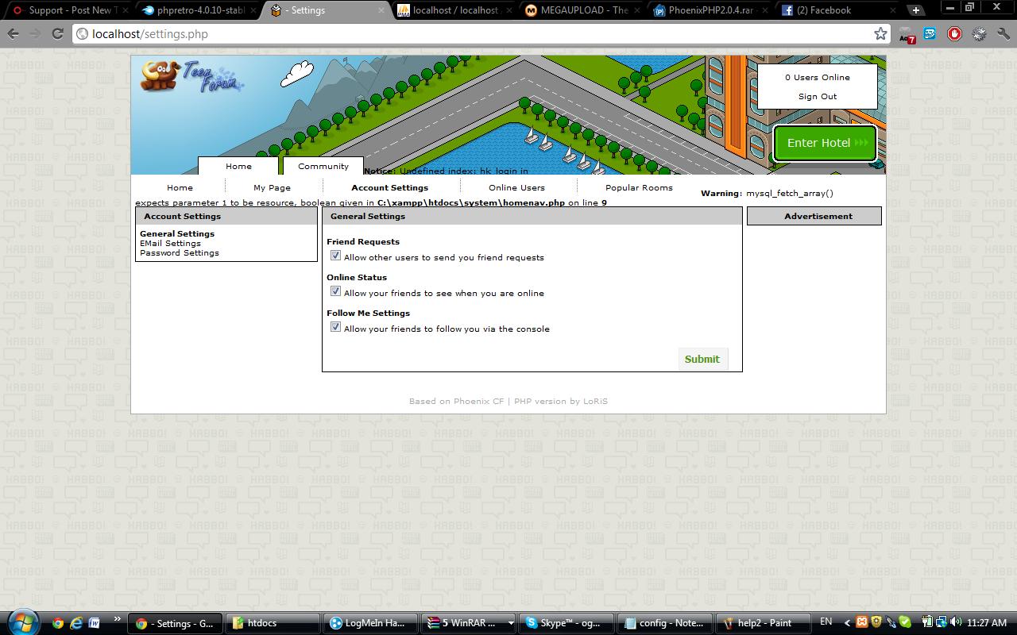Toggle the follow via console checkbox
The image size is (1017, 635).
click(335, 327)
